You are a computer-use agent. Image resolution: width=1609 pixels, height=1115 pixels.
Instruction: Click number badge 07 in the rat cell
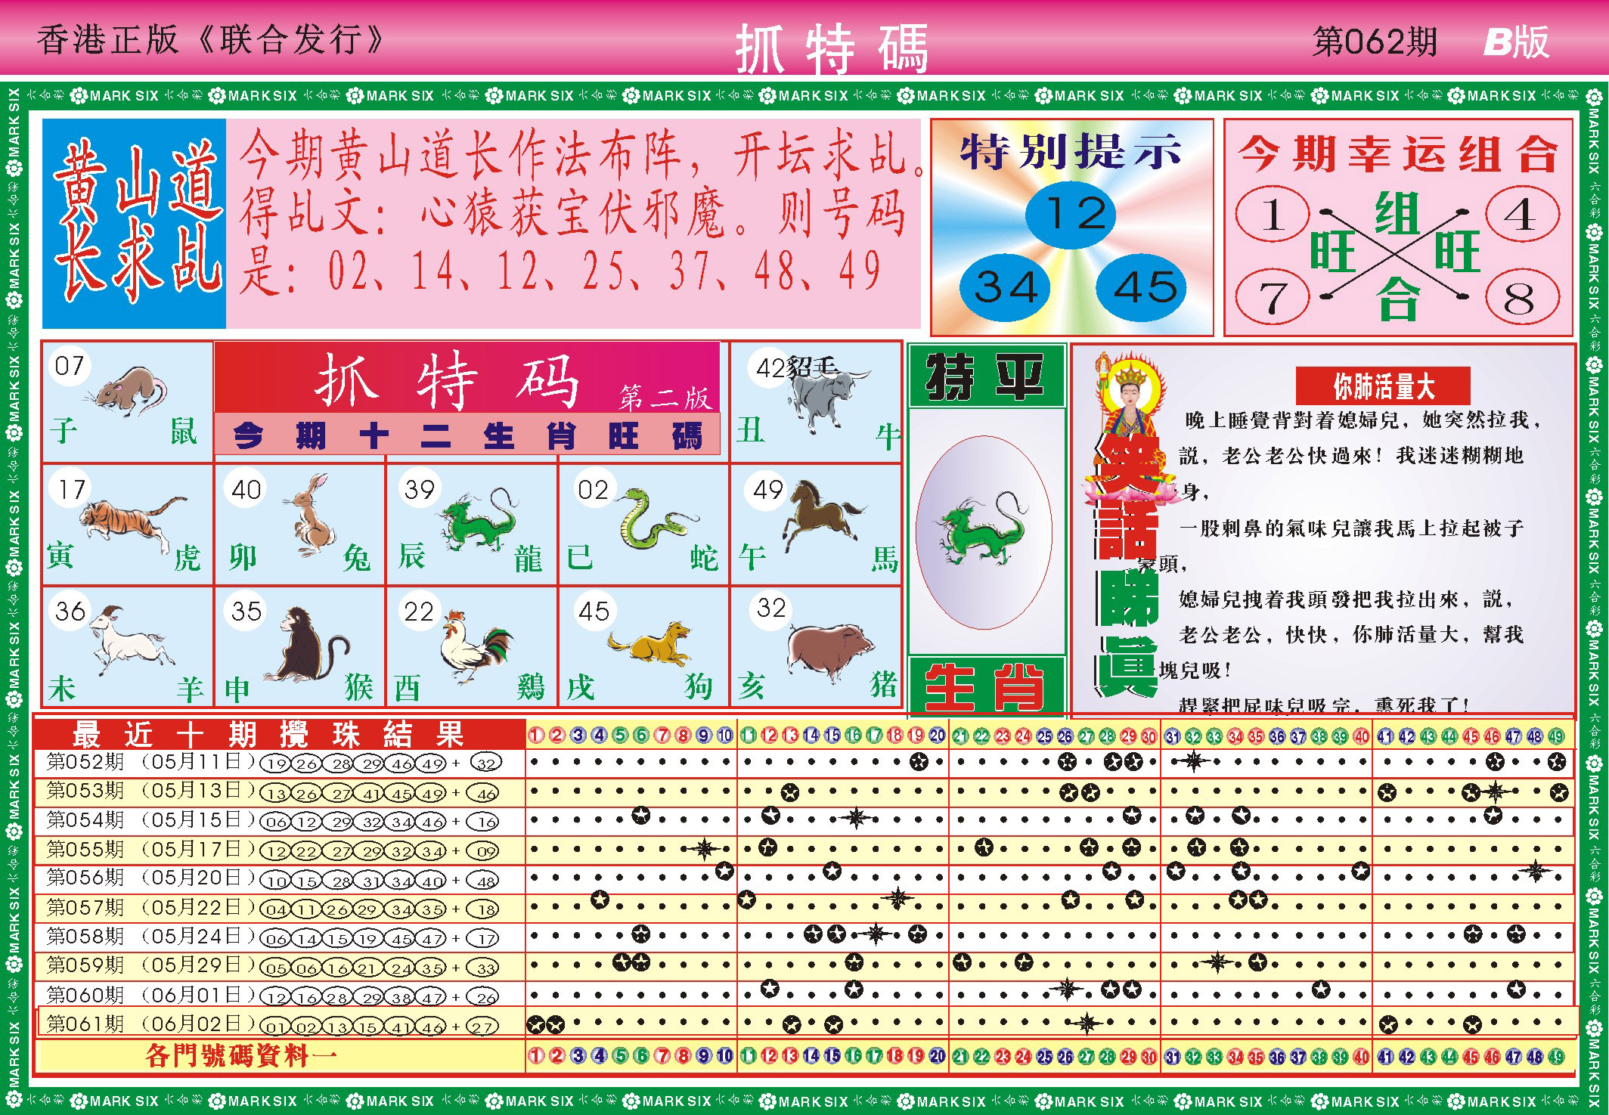[x=70, y=366]
